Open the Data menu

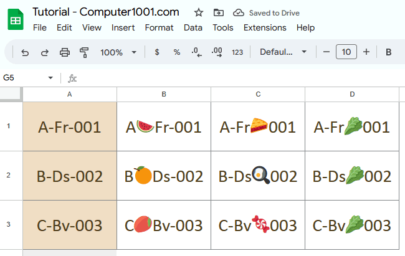tap(193, 27)
